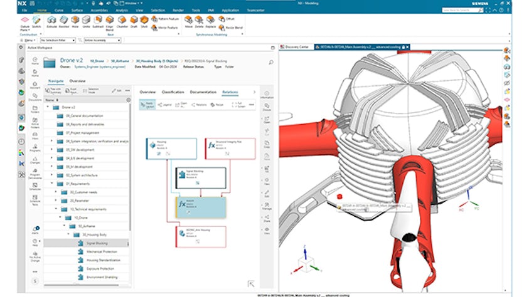Click the Systems_Engineer owner link
Image resolution: width=529 pixels, height=297 pixels.
[x=100, y=66]
